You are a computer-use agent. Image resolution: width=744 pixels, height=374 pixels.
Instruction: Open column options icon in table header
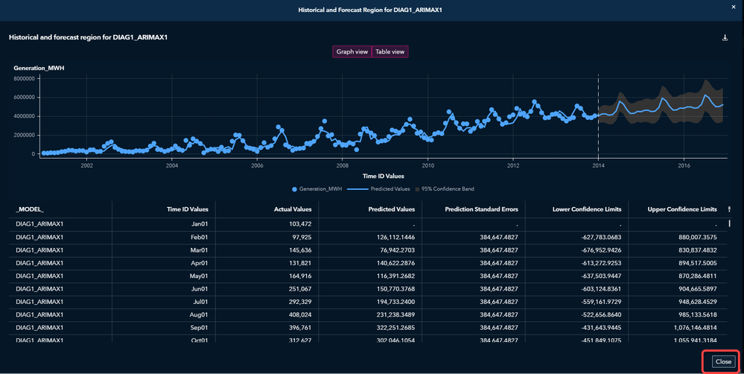tap(729, 209)
